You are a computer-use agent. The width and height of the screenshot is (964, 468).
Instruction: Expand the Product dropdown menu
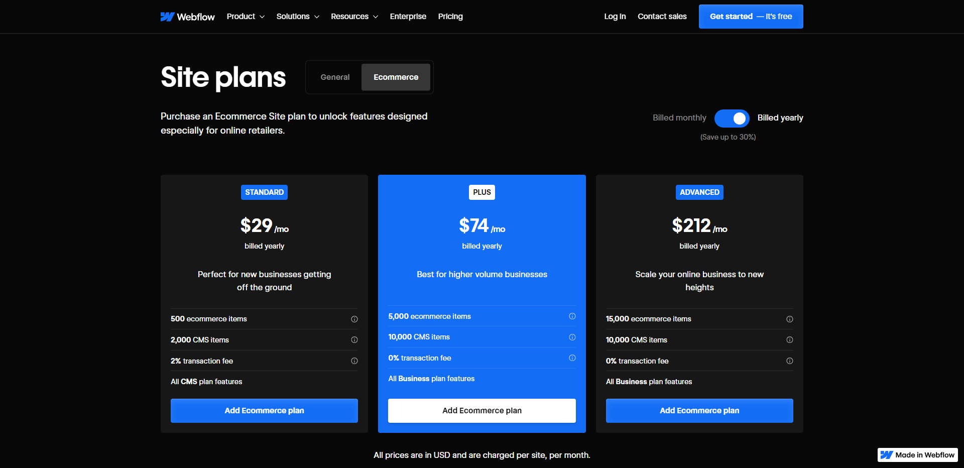[x=246, y=17]
